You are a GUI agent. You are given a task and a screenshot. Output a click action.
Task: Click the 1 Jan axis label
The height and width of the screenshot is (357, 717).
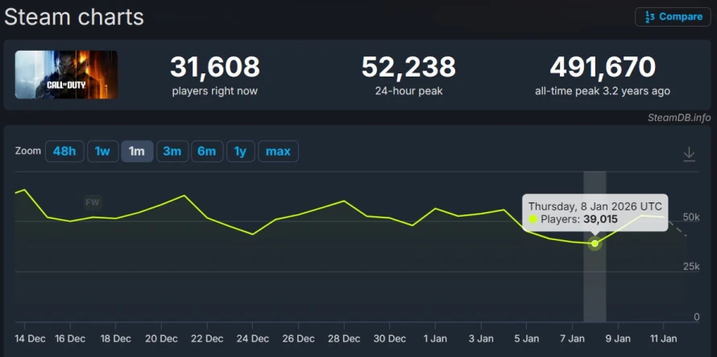point(435,338)
